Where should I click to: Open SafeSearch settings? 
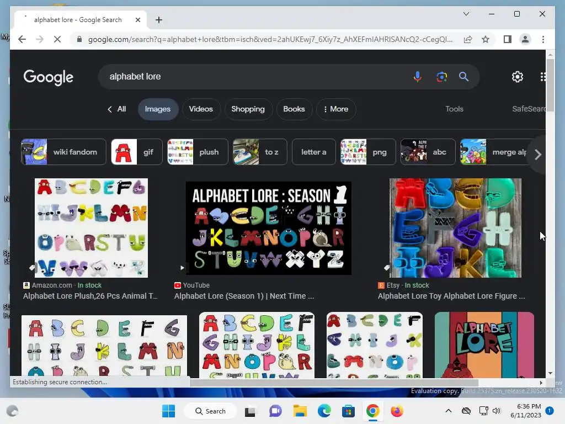[528, 109]
